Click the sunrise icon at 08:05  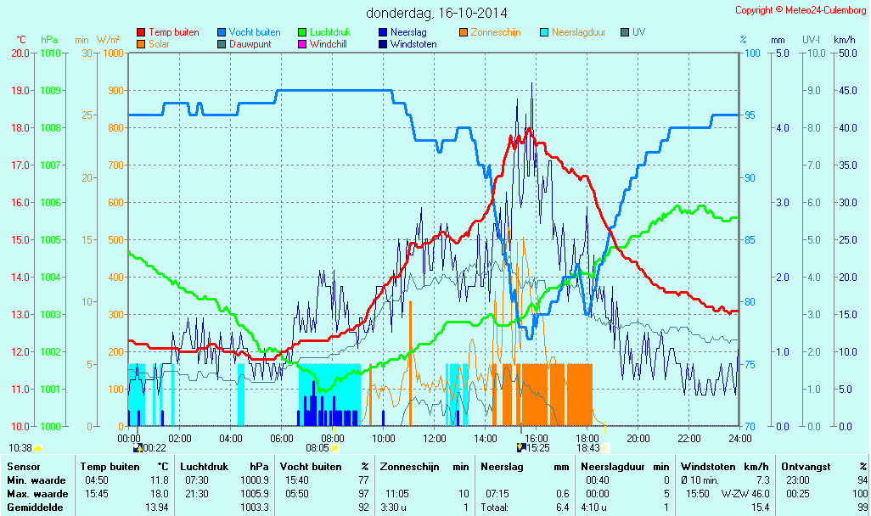coord(335,447)
